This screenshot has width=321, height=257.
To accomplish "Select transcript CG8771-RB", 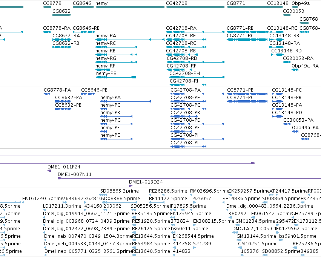I will point(240,28).
